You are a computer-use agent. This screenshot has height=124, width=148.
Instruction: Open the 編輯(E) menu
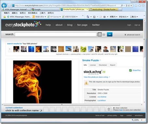(x=15, y=13)
